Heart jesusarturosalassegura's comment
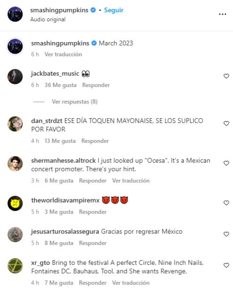This screenshot has width=233, height=289. [226, 234]
